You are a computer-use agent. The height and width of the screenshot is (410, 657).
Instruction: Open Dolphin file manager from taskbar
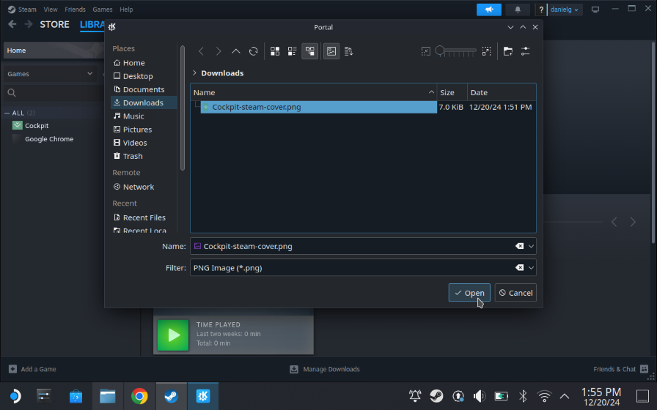(108, 396)
